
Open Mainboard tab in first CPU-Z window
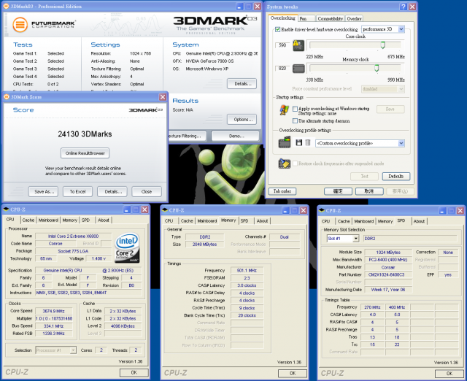tap(48, 220)
